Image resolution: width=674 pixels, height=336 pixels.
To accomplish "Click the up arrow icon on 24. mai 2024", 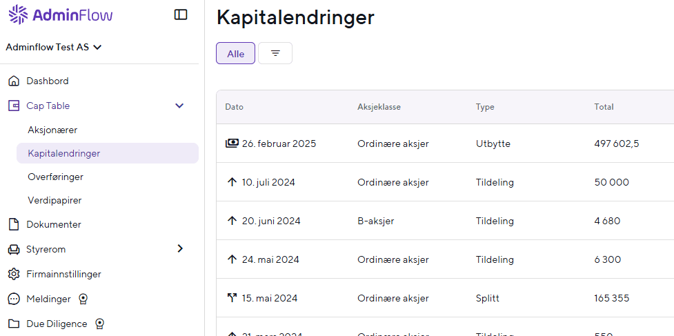I will pyautogui.click(x=232, y=259).
